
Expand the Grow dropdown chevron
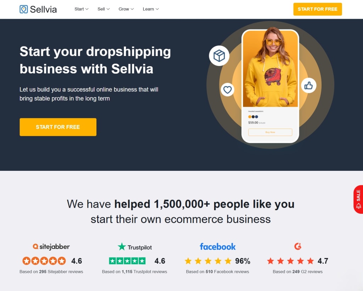click(132, 9)
